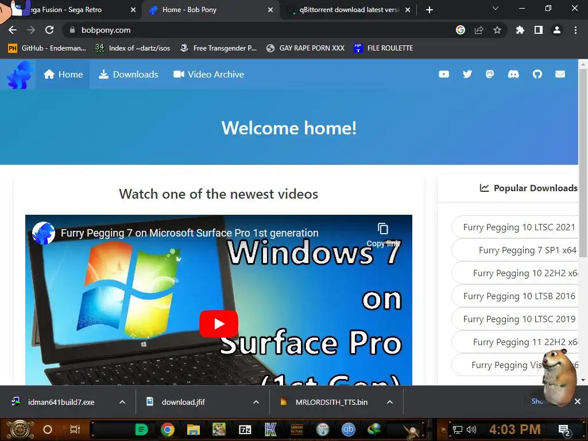Select the popular download ending in 10 LTSB 2016

515,296
